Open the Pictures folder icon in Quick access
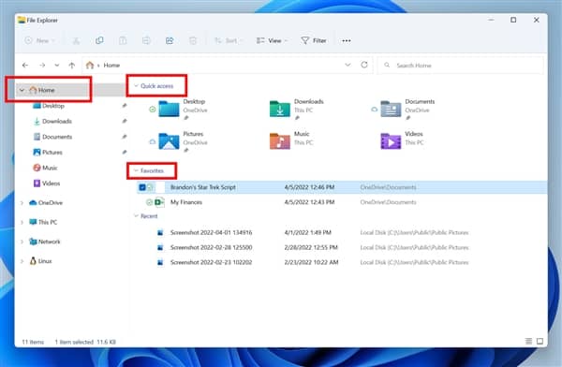 (x=169, y=141)
